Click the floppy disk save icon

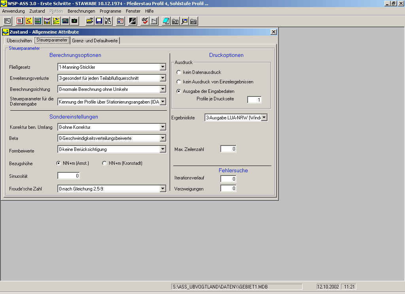pyautogui.click(x=98, y=21)
